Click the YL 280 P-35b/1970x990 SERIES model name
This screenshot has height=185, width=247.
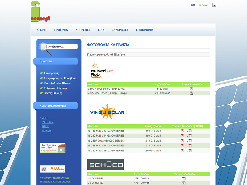(x=106, y=150)
